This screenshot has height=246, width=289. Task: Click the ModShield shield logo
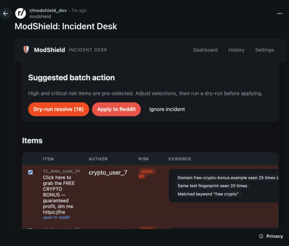click(x=26, y=50)
